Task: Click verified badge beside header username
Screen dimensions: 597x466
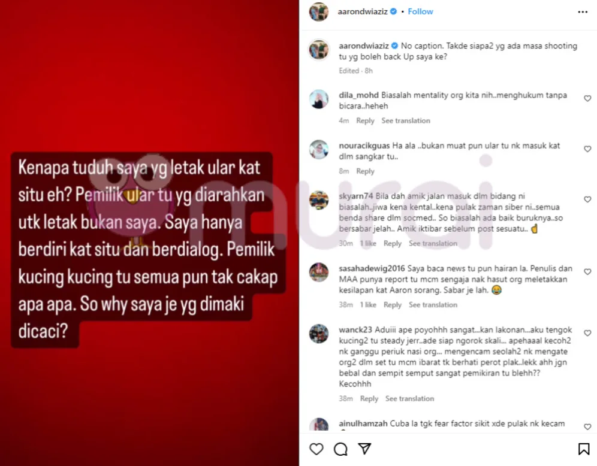Action: [393, 11]
